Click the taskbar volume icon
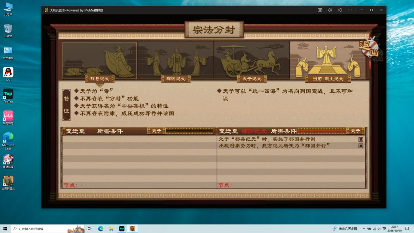The width and height of the screenshot is (414, 233). point(379,229)
